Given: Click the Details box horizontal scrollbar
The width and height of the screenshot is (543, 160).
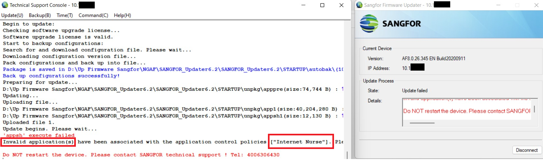Looking at the screenshot, I should 422,123.
